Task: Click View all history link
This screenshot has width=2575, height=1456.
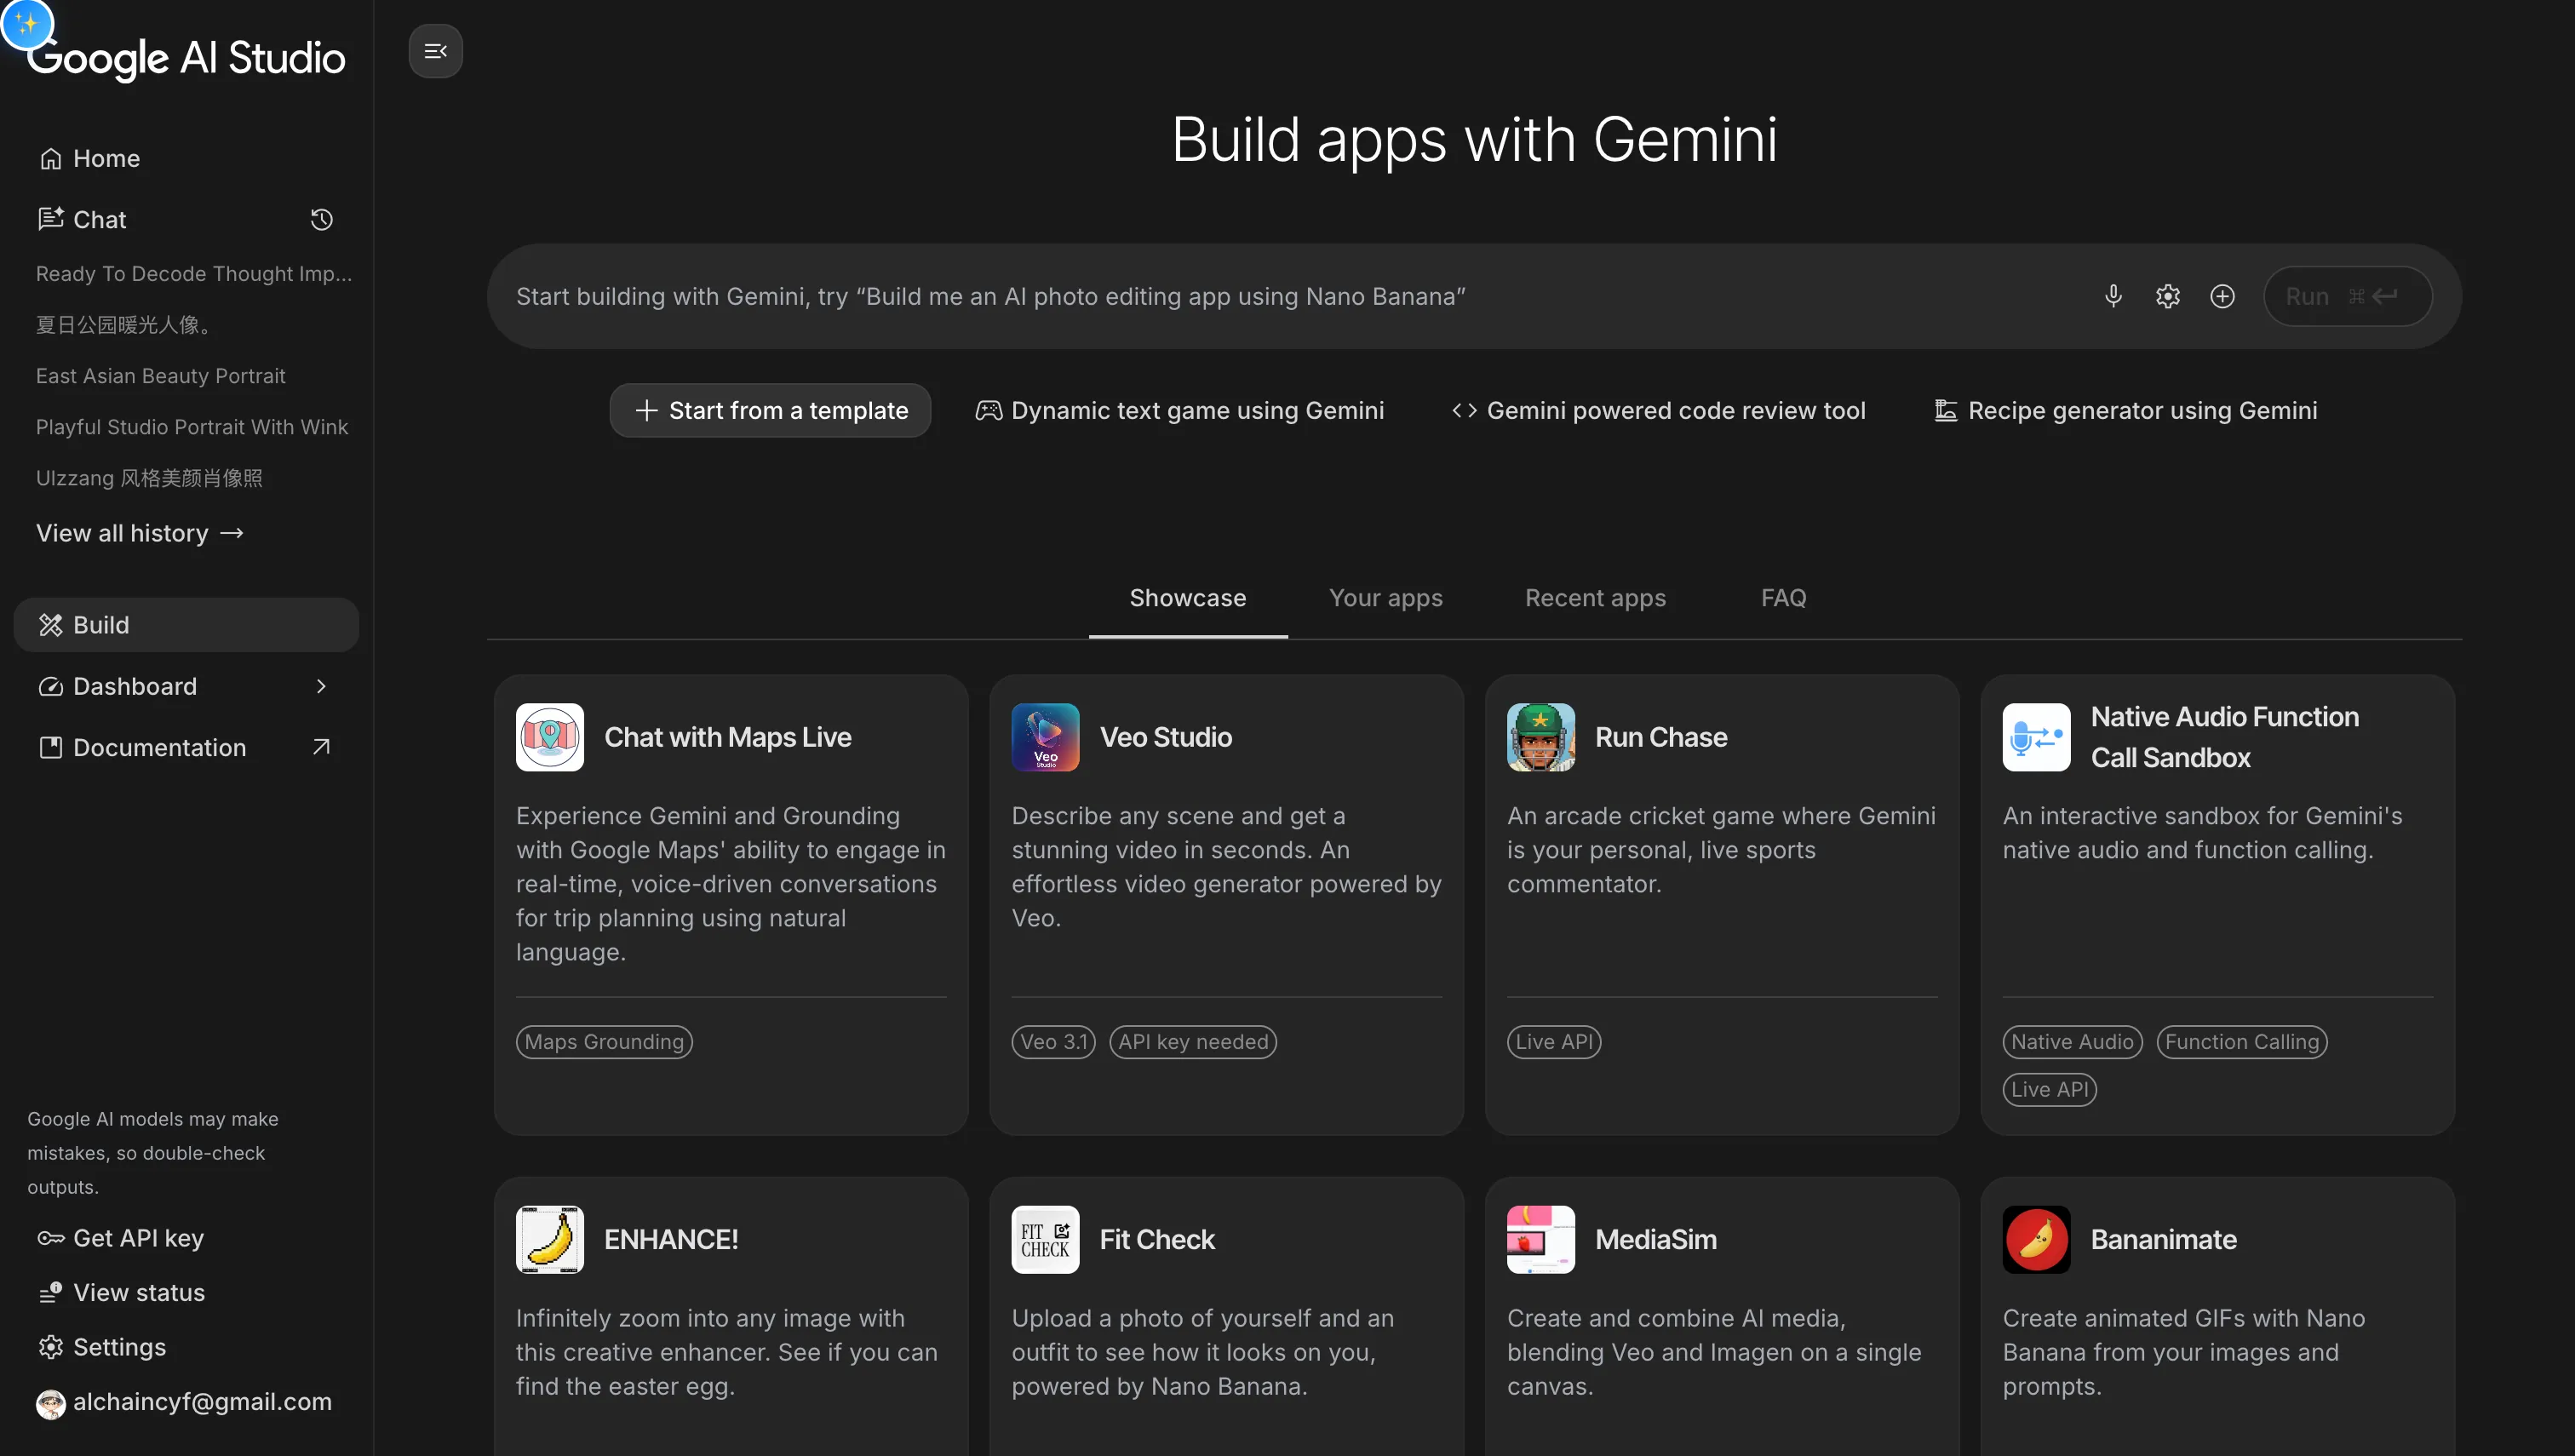Action: [x=140, y=533]
